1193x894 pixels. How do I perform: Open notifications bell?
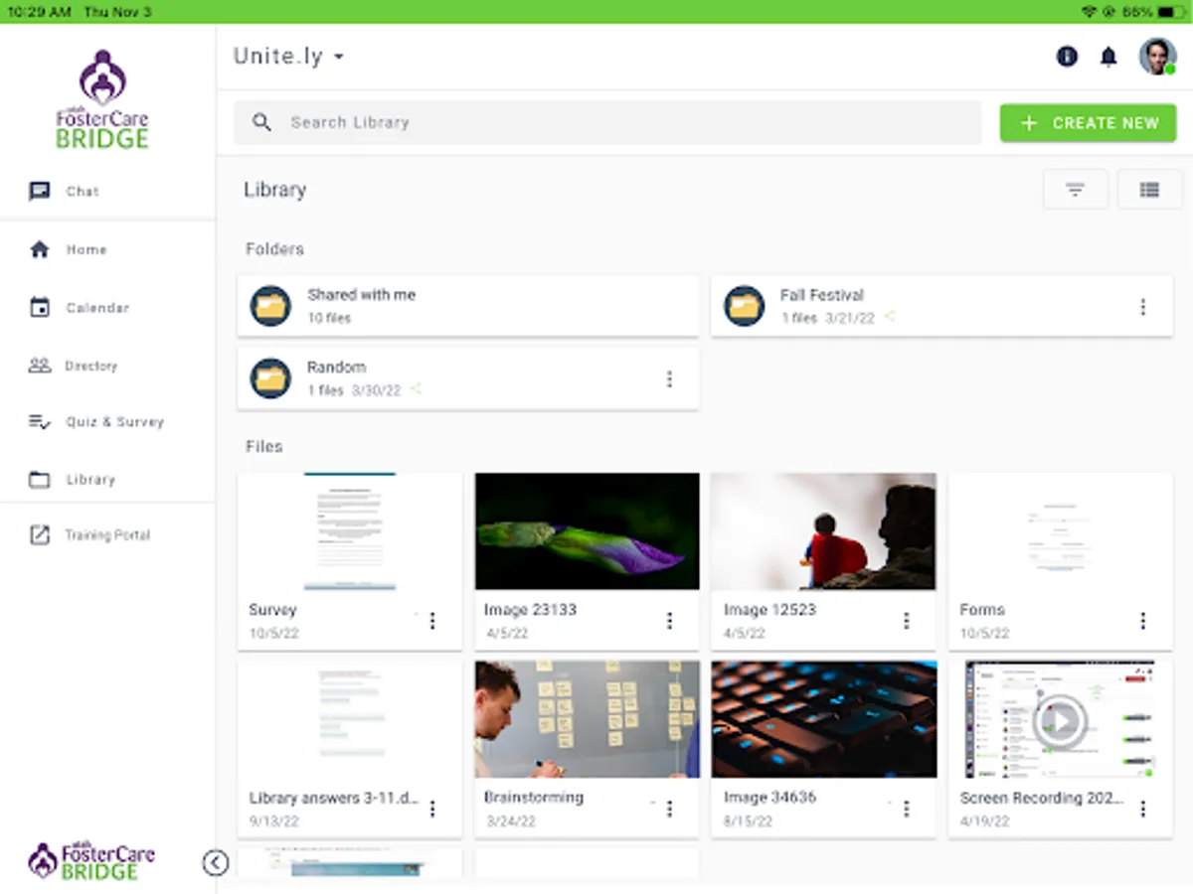pyautogui.click(x=1108, y=57)
